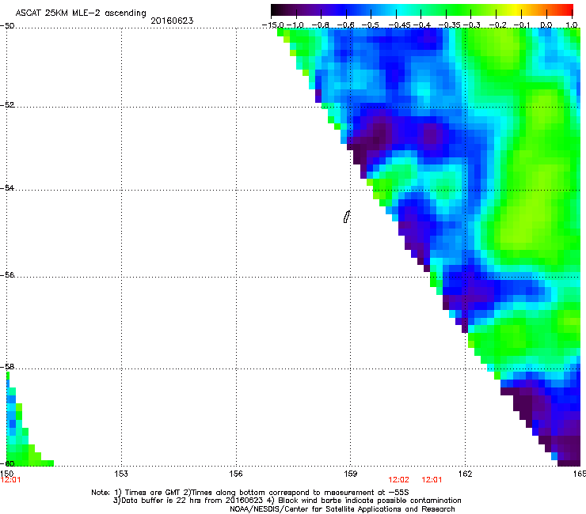The width and height of the screenshot is (586, 514).
Task: Click the -0.2 color scale label
Action: click(498, 25)
